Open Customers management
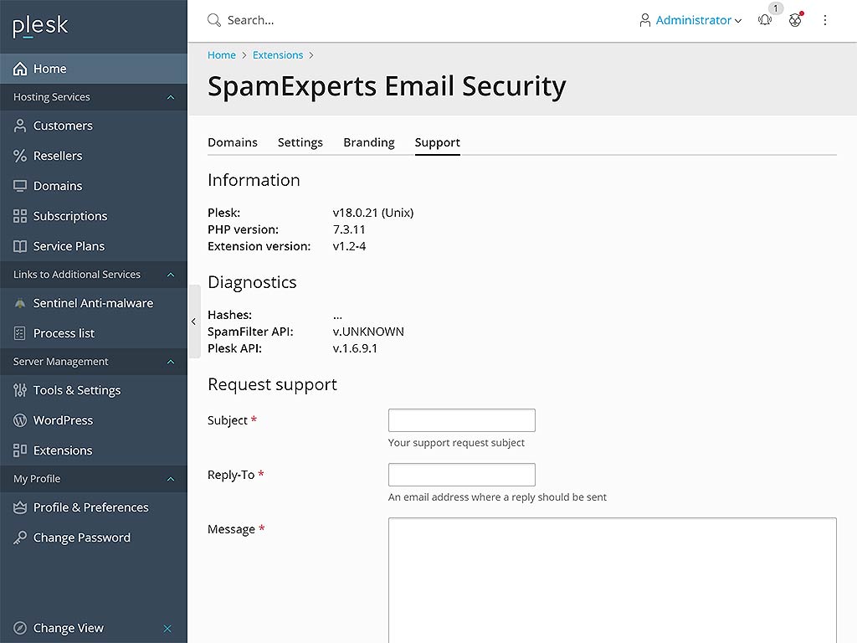 (63, 126)
